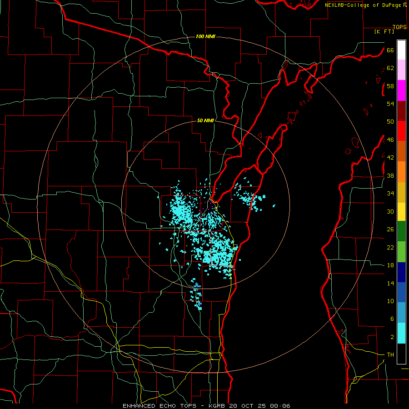Click the legend value '30'
409x409 pixels.
pos(390,211)
